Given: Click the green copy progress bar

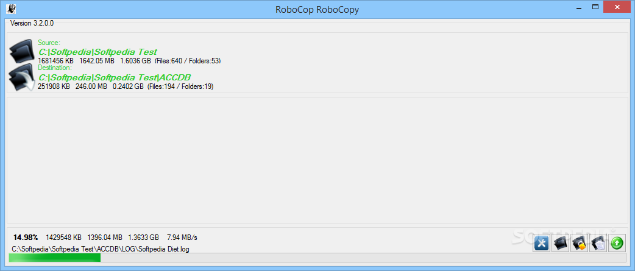Looking at the screenshot, I should tap(317, 258).
